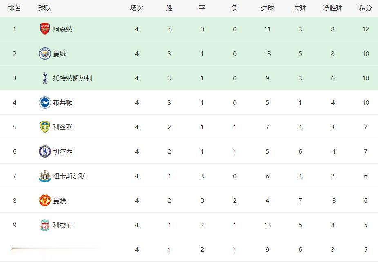Click the 失球 column header
Image resolution: width=378 pixels, height=262 pixels.
coord(300,8)
